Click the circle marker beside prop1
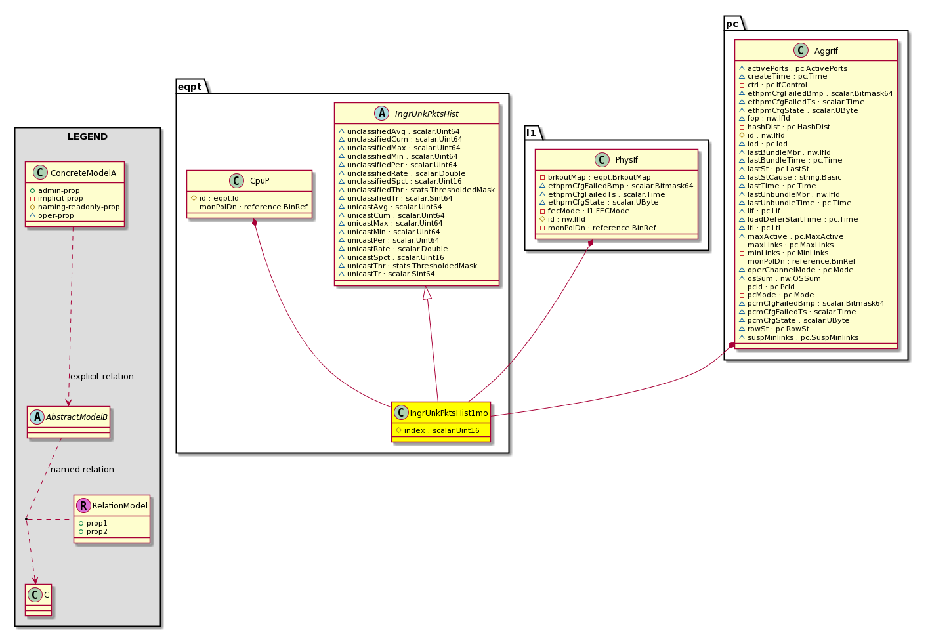Viewport: 930px width, 643px height. point(81,523)
